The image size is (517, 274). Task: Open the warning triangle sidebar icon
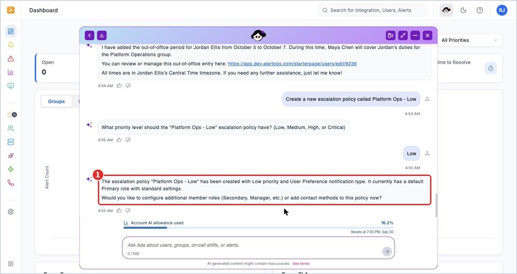(11, 59)
